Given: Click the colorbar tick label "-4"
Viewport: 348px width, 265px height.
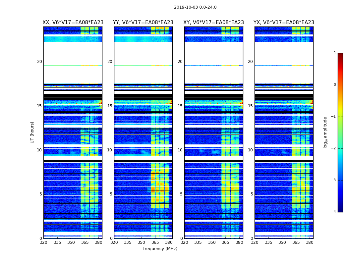Looking at the screenshot, I should point(334,212).
